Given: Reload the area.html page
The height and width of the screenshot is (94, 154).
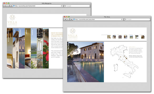Looking at the screenshot, I should (x=122, y=19).
